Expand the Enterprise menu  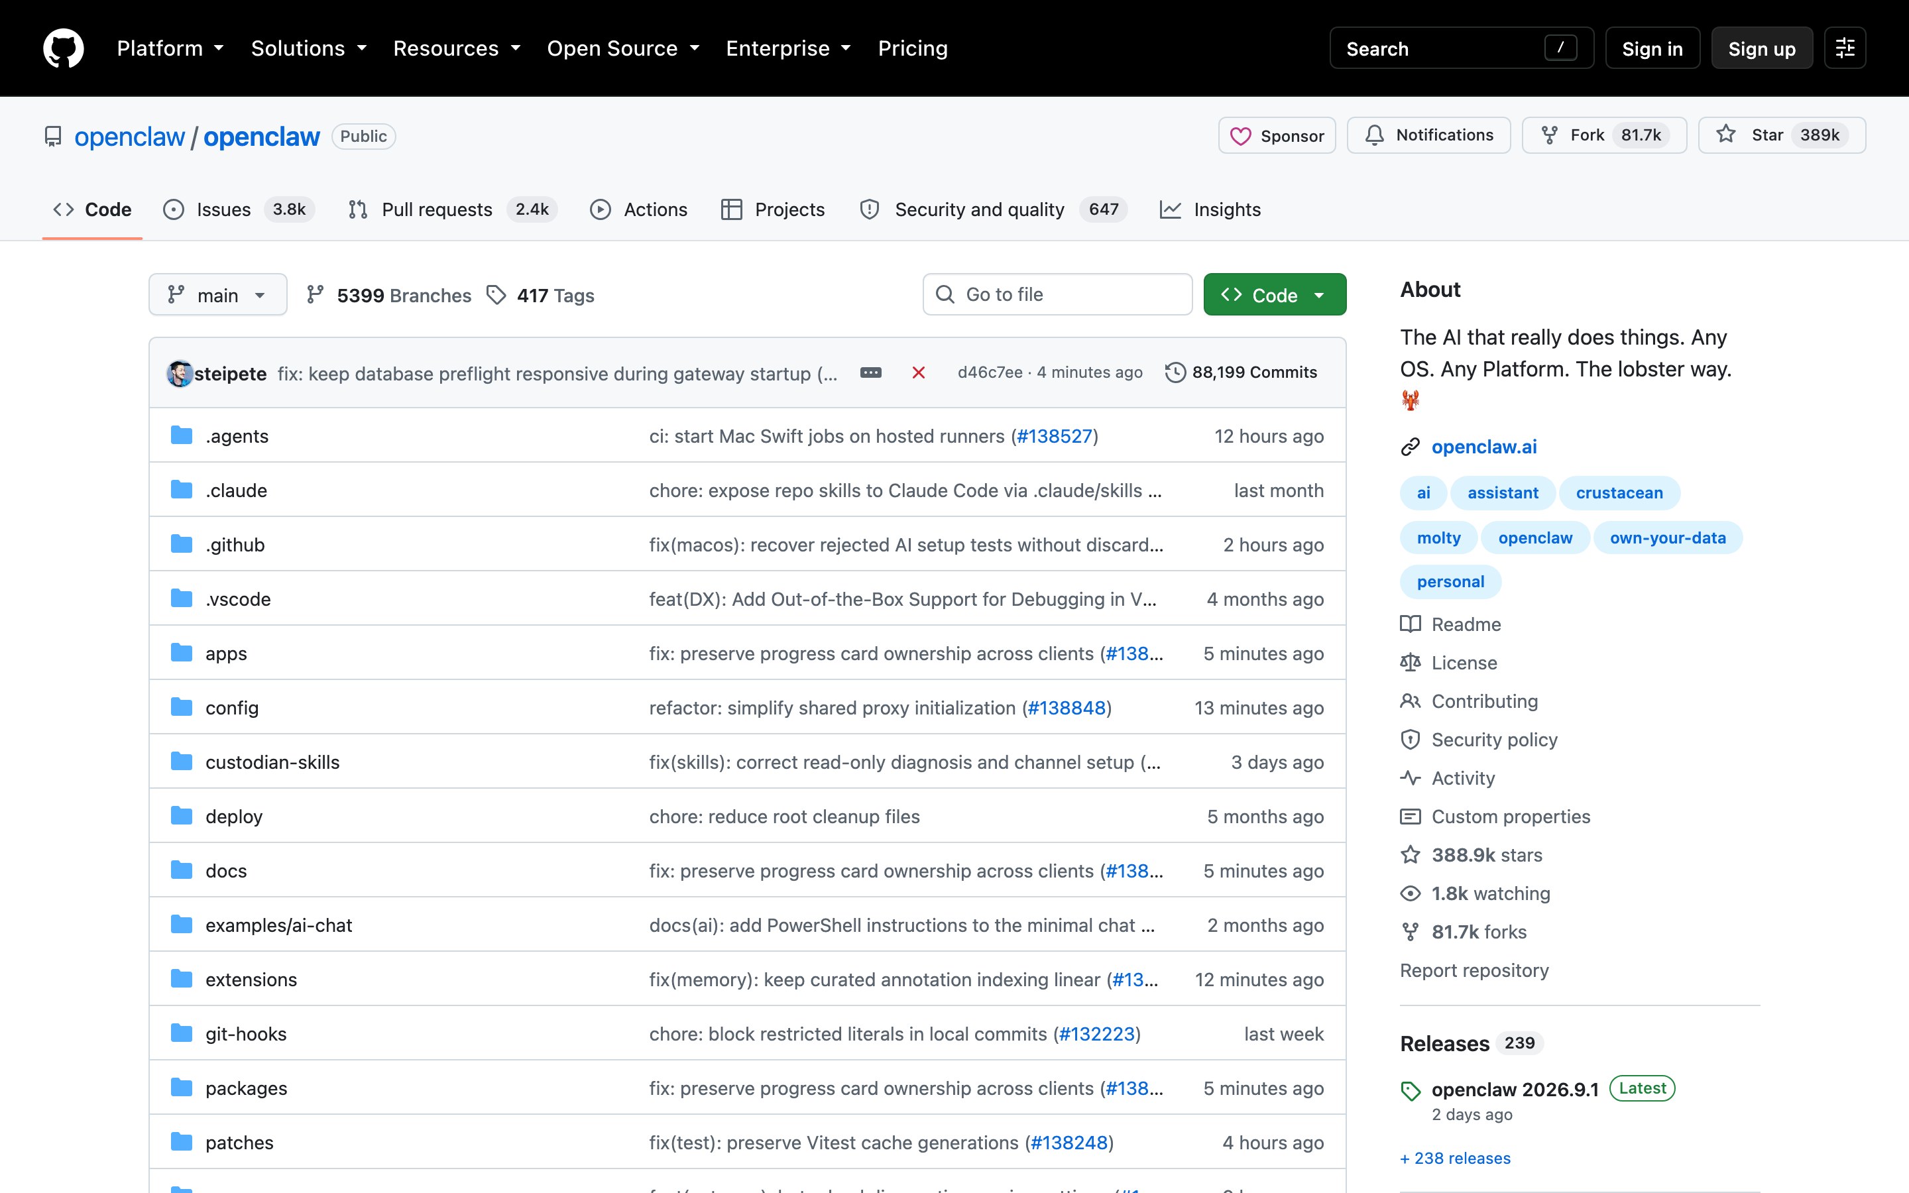click(788, 48)
